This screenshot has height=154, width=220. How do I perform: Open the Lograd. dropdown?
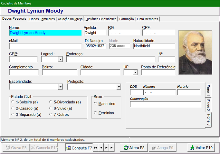click(60, 59)
